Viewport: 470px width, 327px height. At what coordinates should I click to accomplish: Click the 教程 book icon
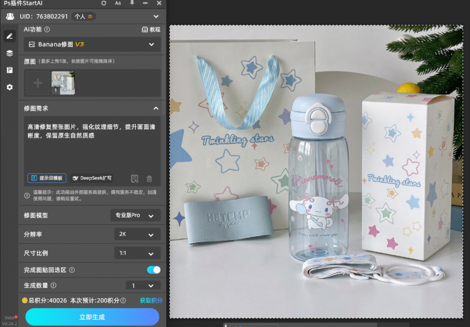[145, 29]
